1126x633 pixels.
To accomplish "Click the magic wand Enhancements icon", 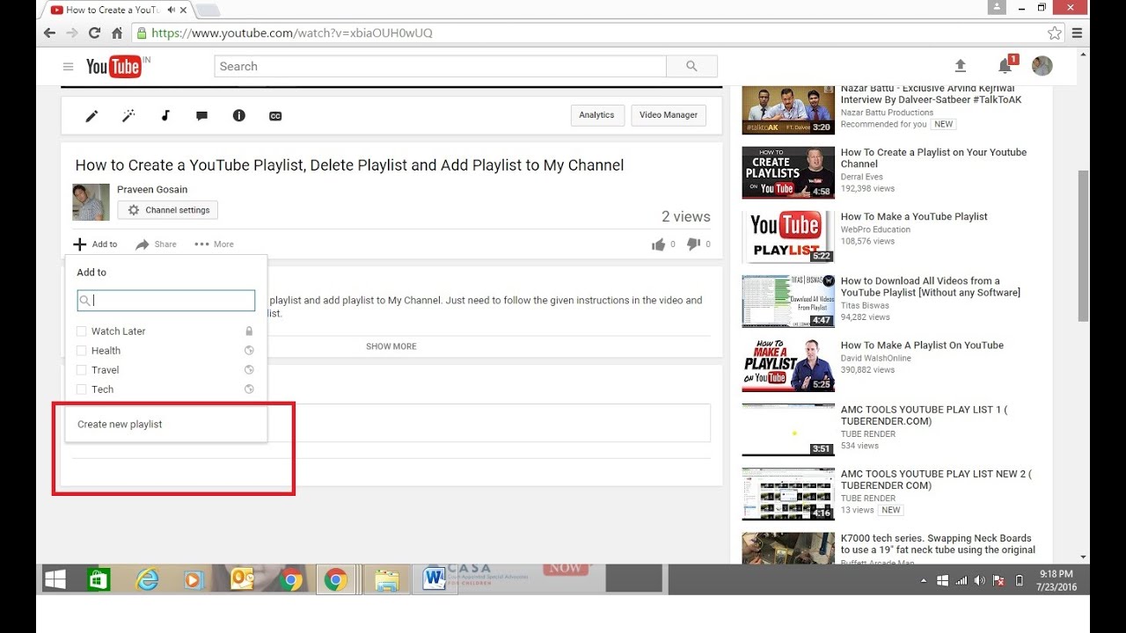I will [128, 116].
